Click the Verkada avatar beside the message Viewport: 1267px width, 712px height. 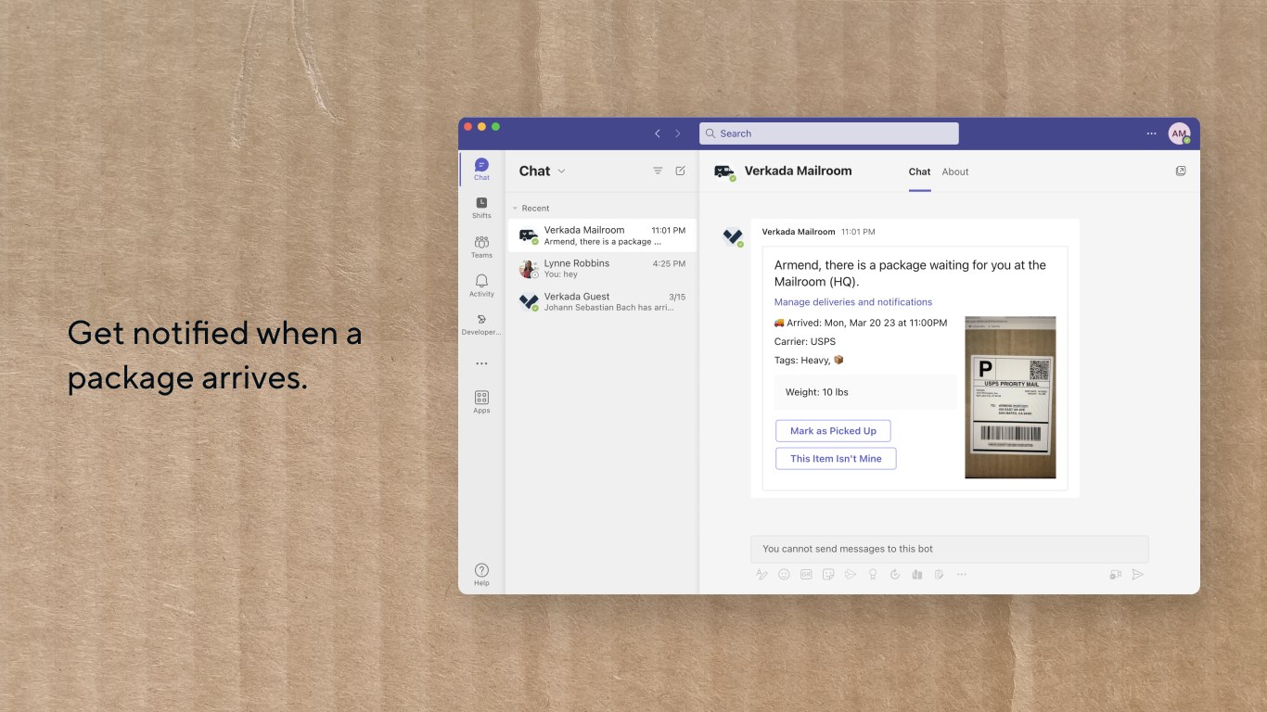[x=733, y=237]
